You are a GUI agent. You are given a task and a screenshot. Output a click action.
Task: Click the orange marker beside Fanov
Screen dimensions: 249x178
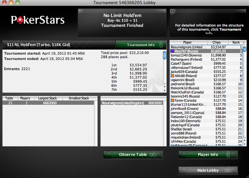172,100
